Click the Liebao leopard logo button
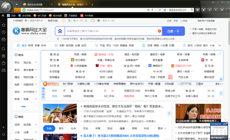This screenshot has width=230, height=140. click(6, 7)
